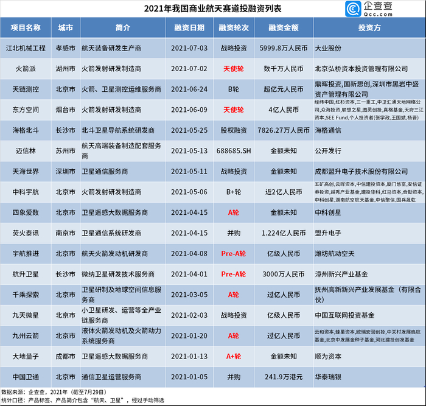Select the 天链测控 project name cell
The image size is (426, 406).
tap(26, 89)
